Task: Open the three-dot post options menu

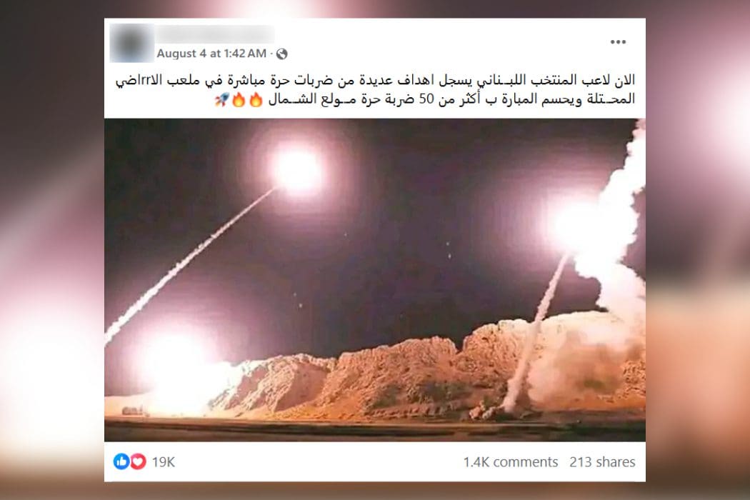Action: (x=618, y=42)
